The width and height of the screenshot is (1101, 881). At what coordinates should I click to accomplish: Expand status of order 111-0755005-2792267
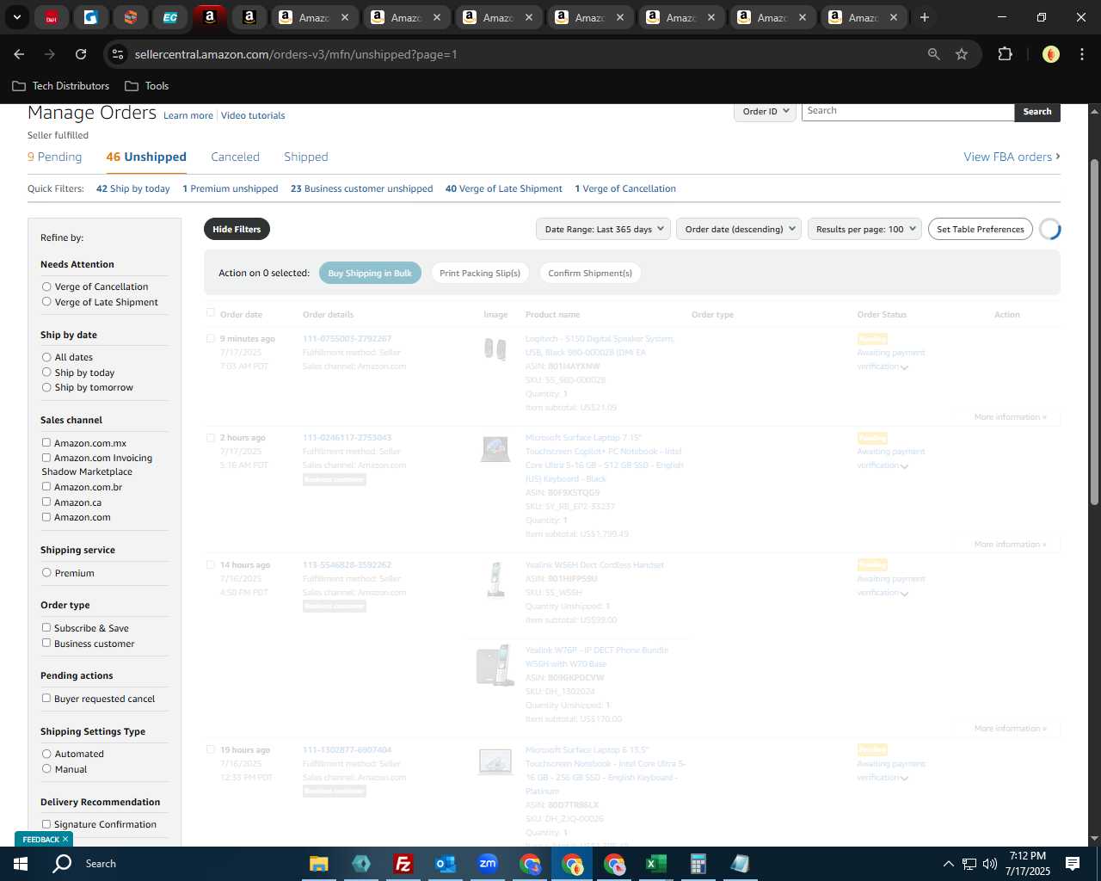tap(904, 367)
